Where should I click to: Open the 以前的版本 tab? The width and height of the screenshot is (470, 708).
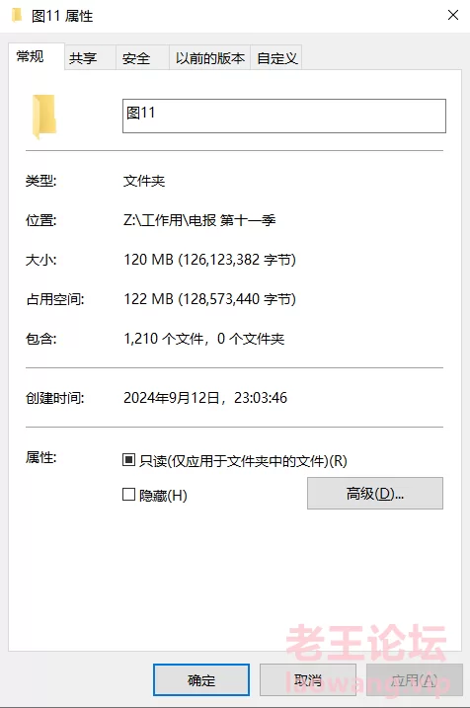[210, 58]
